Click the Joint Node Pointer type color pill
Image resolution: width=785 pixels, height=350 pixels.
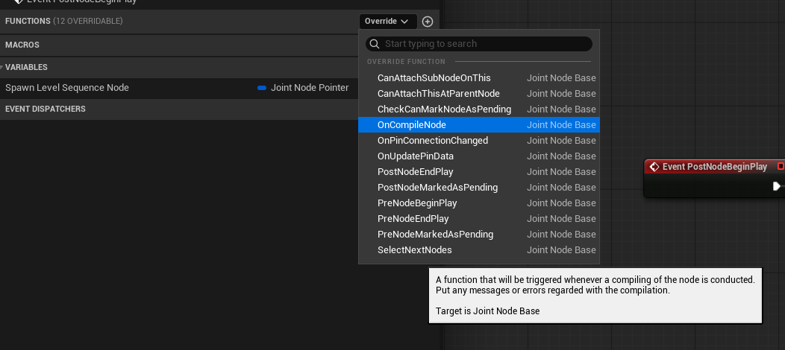pos(262,88)
